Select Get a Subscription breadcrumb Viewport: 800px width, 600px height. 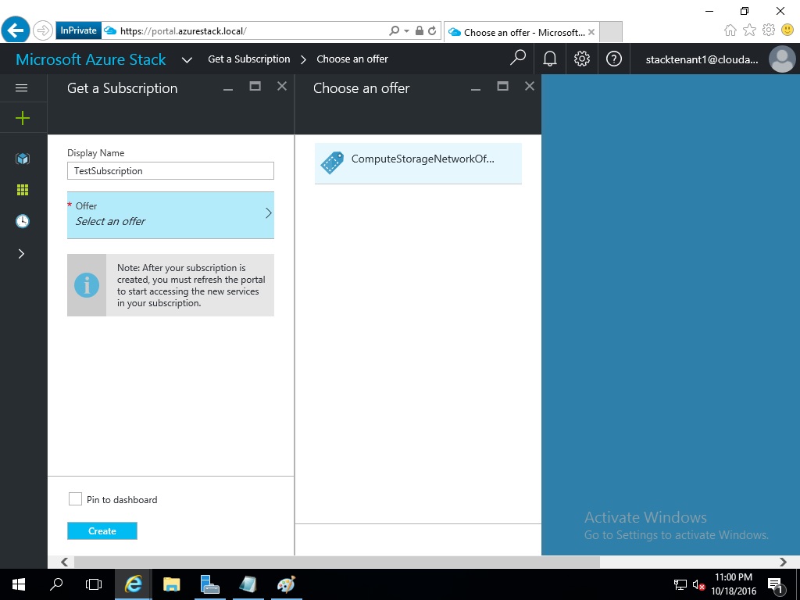tap(249, 59)
